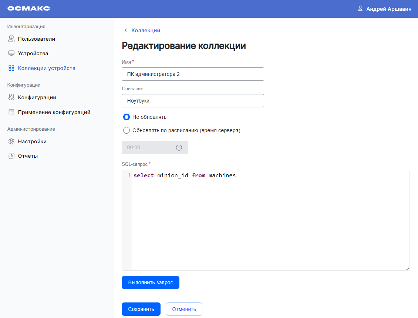Click the back chevron beside Коллекции
The image size is (418, 318).
click(126, 30)
